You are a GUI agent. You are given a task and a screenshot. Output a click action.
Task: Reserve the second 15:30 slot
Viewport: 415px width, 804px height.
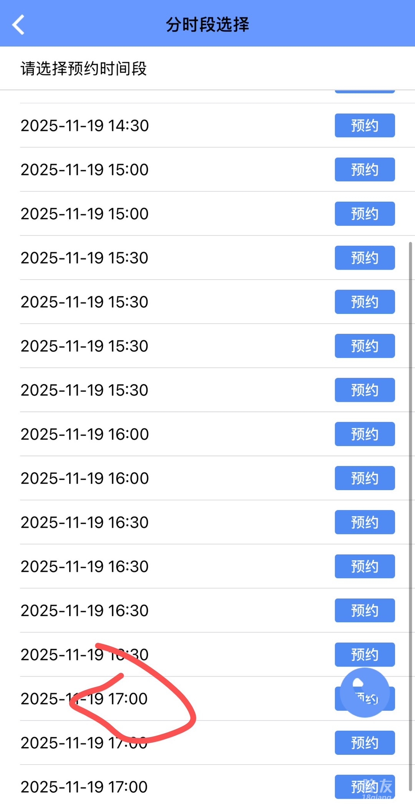(x=364, y=302)
